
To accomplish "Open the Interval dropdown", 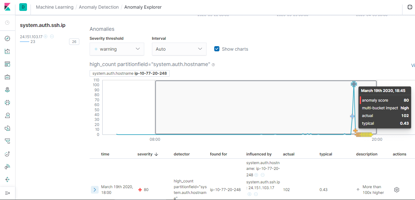I will coord(179,49).
